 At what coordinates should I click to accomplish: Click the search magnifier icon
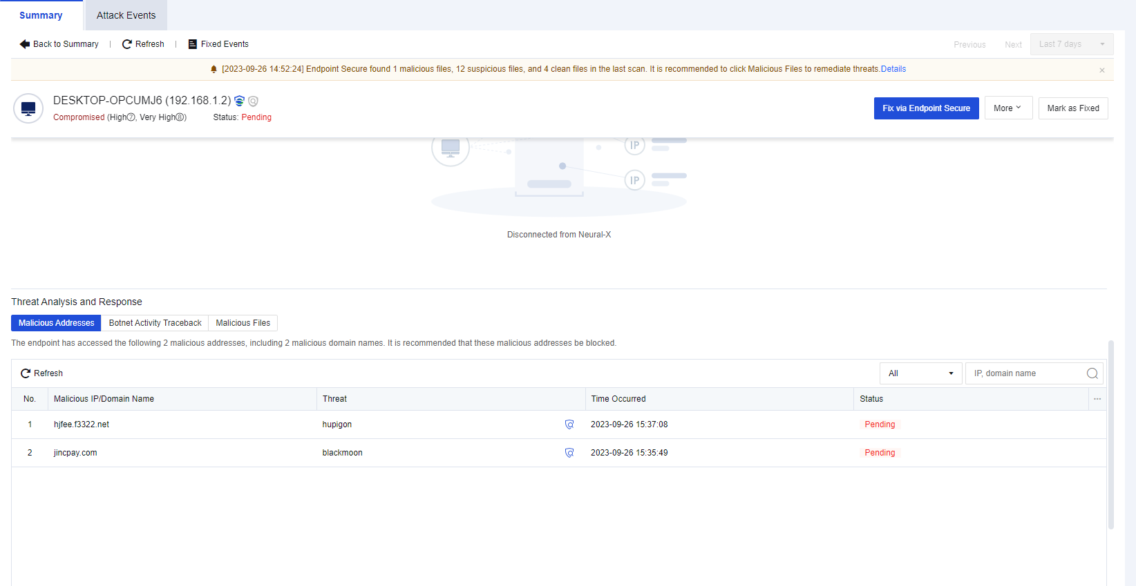(1092, 373)
